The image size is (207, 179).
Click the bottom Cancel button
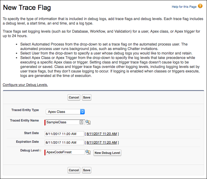click(x=74, y=170)
